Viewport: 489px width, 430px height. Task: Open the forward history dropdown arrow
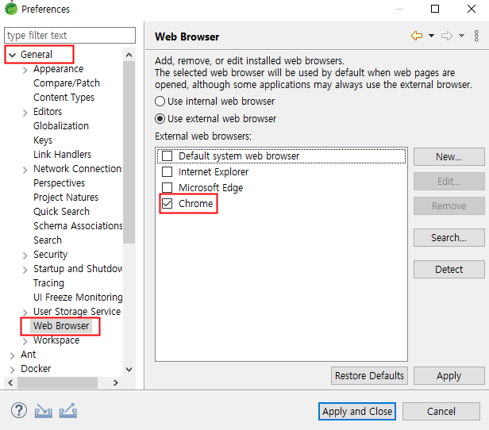[461, 36]
